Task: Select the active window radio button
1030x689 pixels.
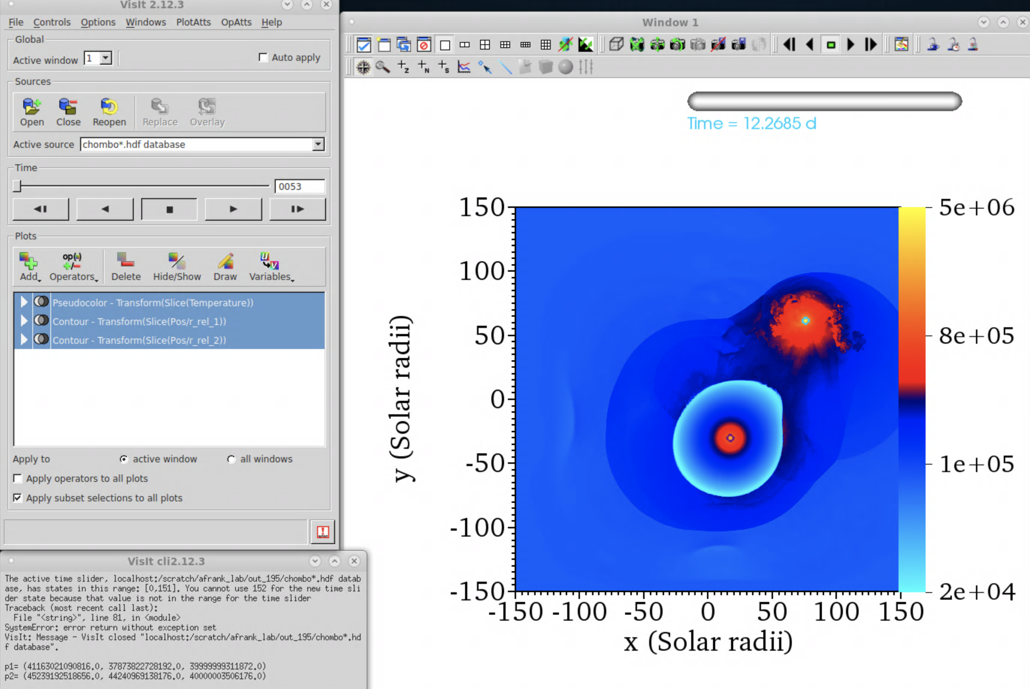Action: click(x=124, y=459)
